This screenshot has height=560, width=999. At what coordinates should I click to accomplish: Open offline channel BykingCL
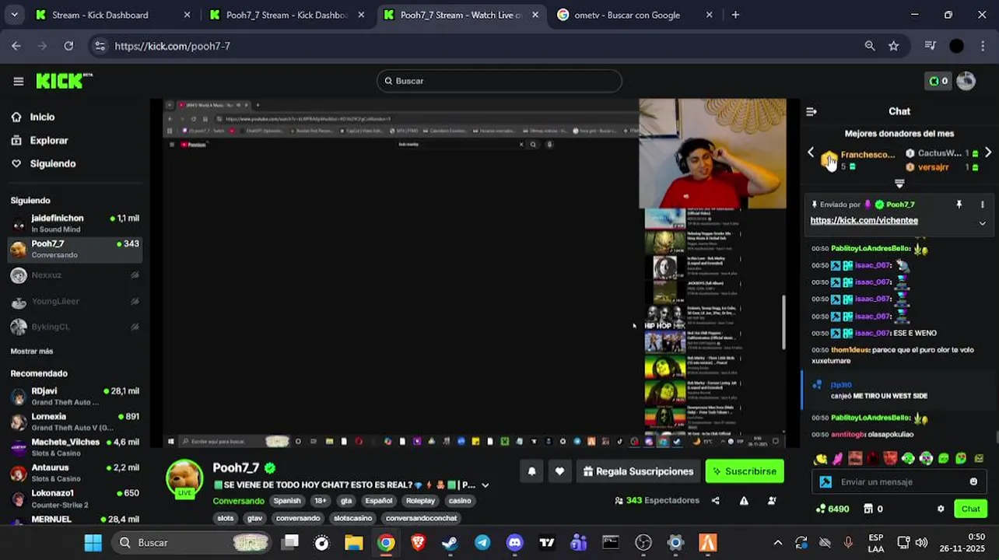75,327
